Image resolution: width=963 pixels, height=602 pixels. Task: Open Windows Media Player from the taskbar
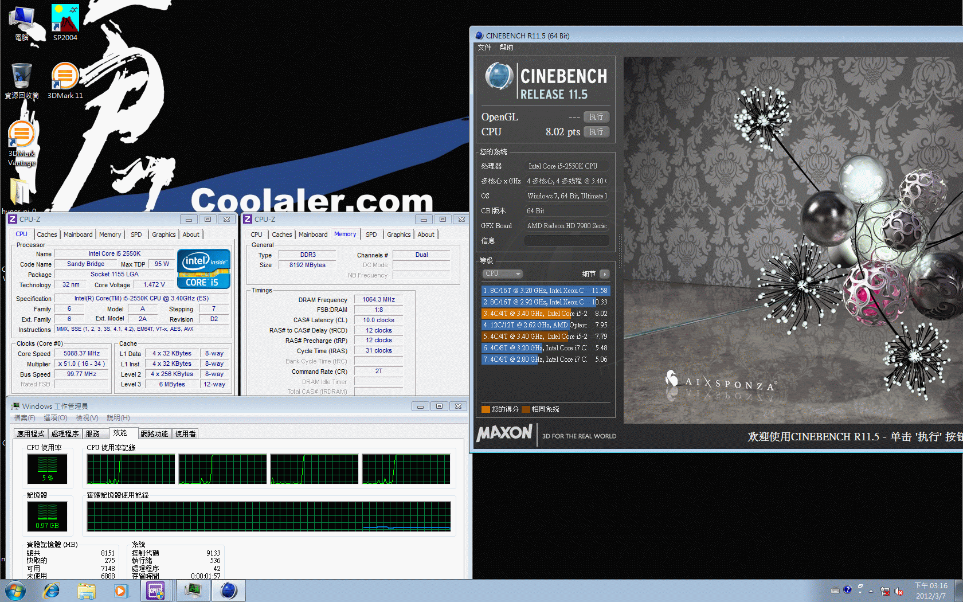[x=121, y=591]
